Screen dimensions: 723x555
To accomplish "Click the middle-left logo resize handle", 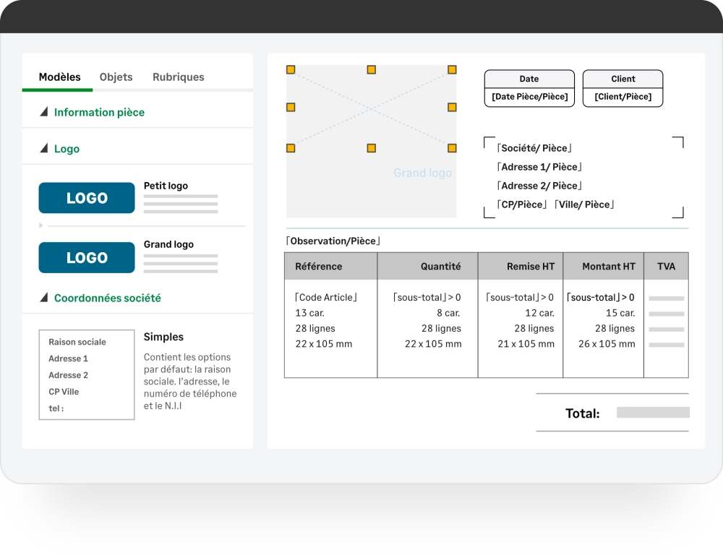I will pos(291,108).
